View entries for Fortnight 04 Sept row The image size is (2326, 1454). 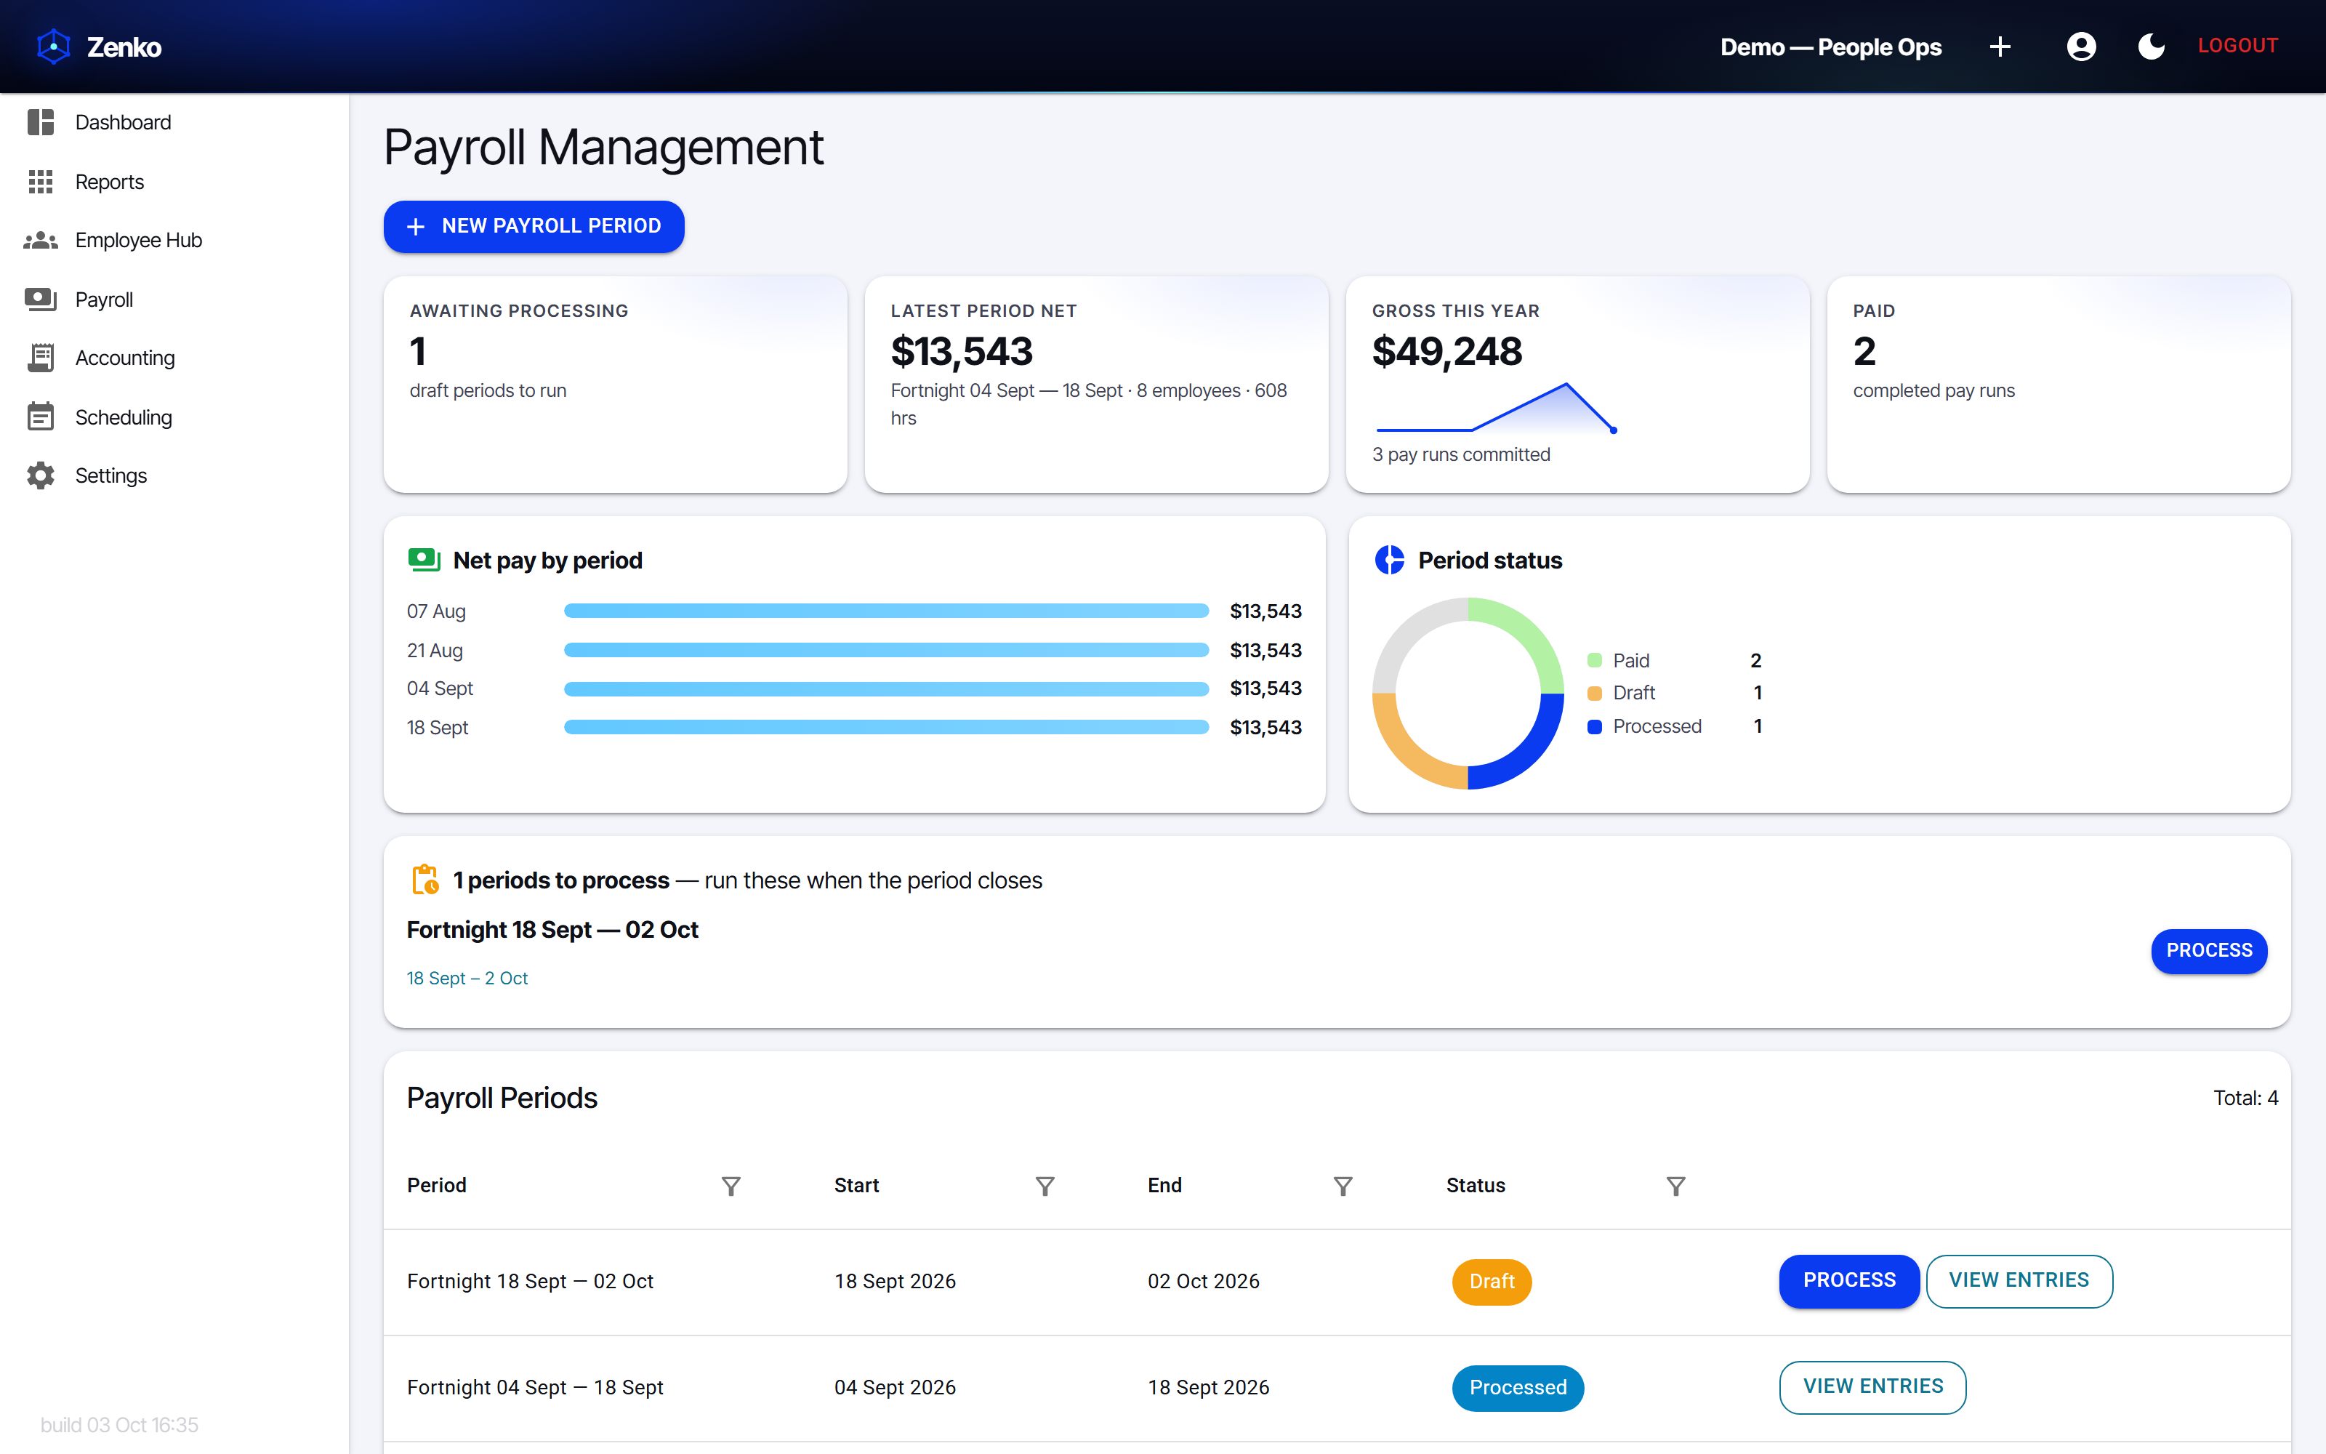pos(1872,1386)
